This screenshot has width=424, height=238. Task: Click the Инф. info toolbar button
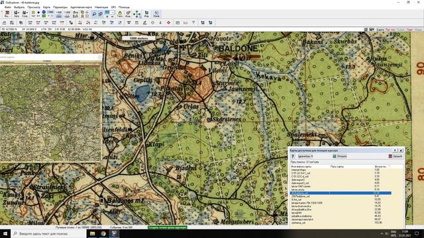tap(128, 14)
